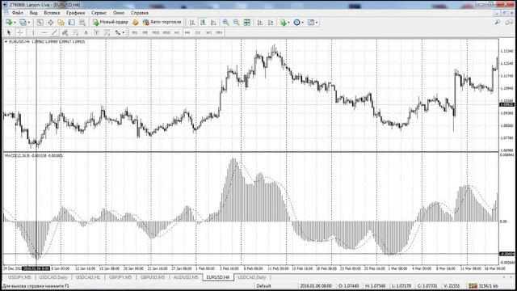The width and height of the screenshot is (517, 291).
Task: Open the Справка menu
Action: click(140, 13)
